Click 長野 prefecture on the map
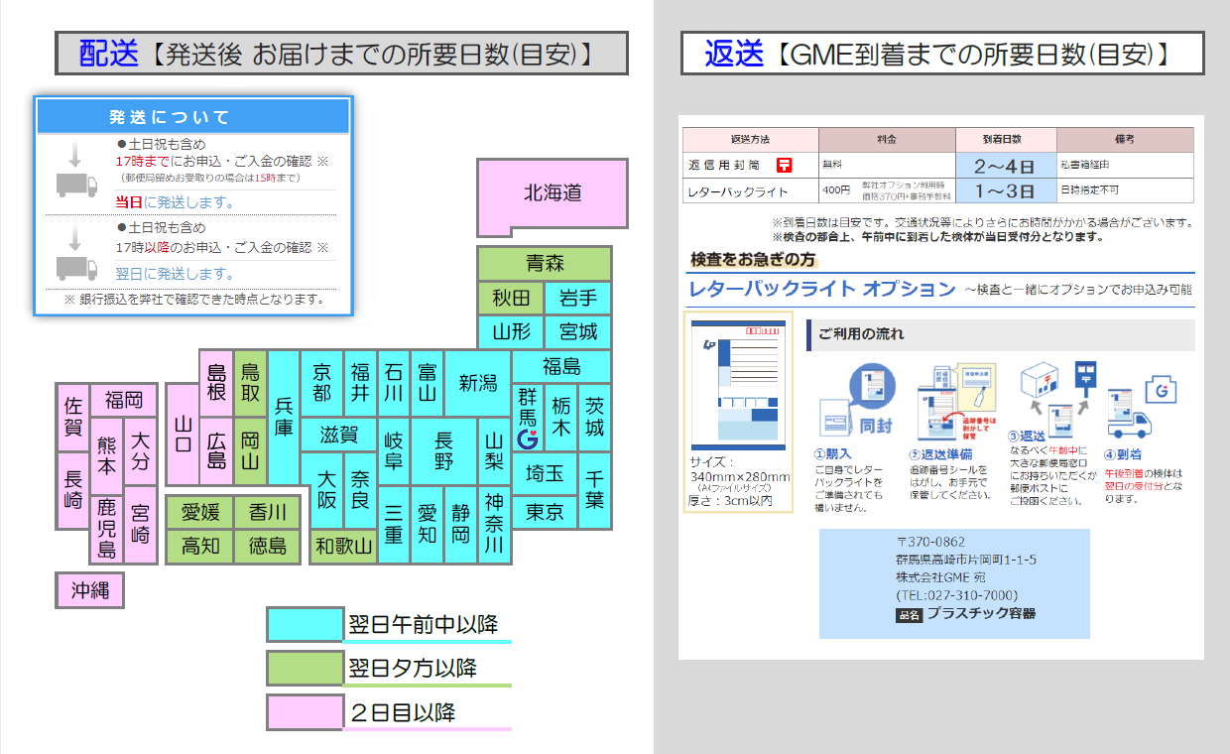This screenshot has width=1230, height=754. pyautogui.click(x=443, y=451)
